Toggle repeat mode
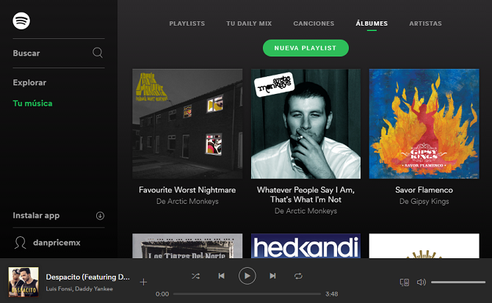 pos(298,276)
